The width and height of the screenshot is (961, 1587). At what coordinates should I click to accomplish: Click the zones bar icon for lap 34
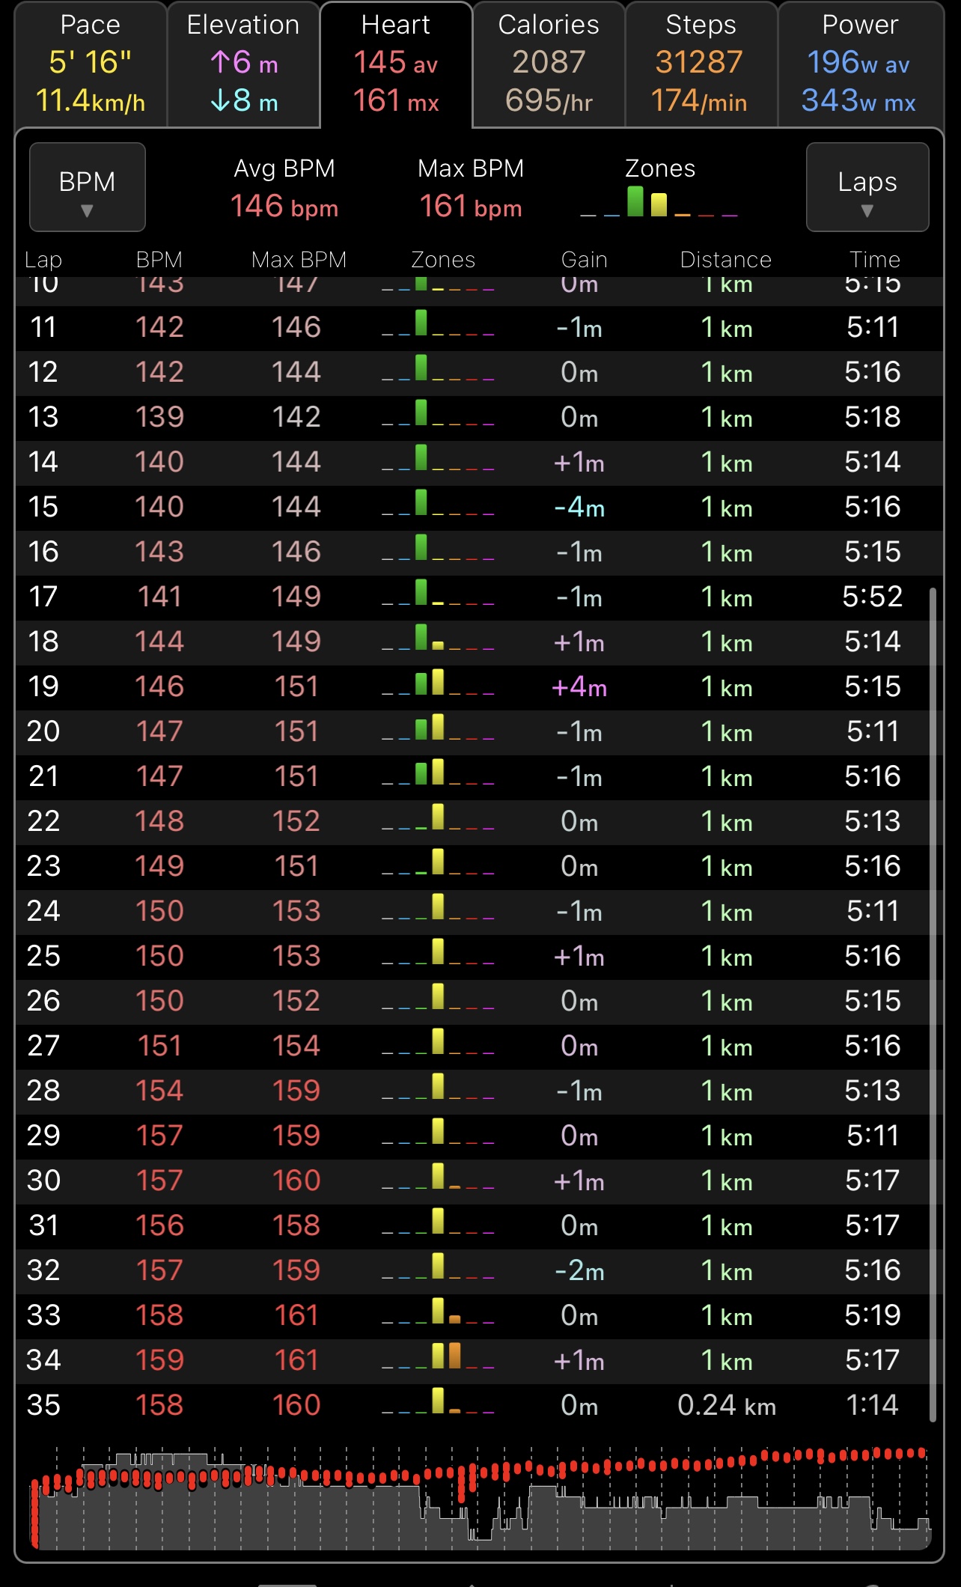pyautogui.click(x=438, y=1359)
